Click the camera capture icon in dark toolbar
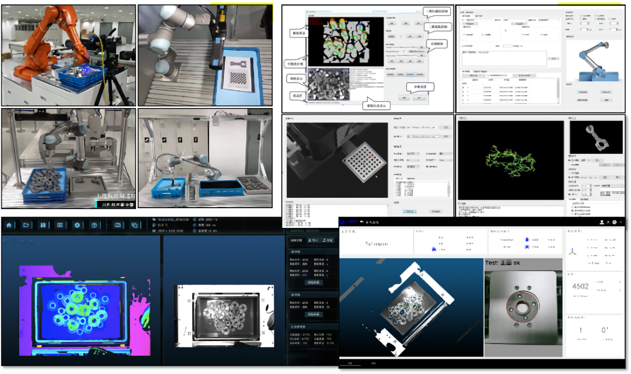The width and height of the screenshot is (631, 374). [x=118, y=225]
